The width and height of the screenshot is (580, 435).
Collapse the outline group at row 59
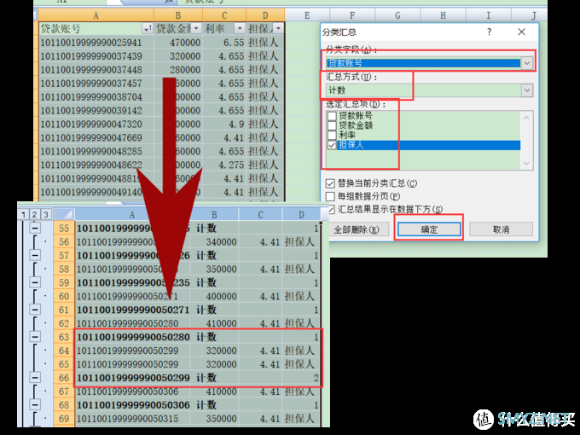coord(35,282)
